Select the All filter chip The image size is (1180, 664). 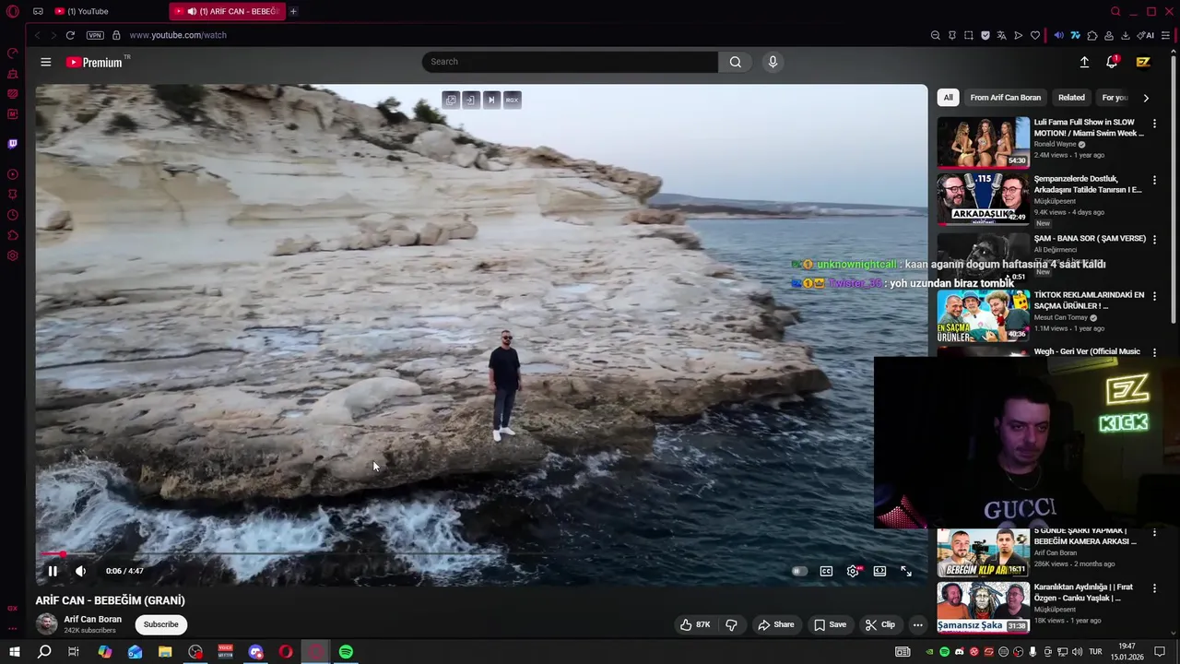[x=948, y=97]
